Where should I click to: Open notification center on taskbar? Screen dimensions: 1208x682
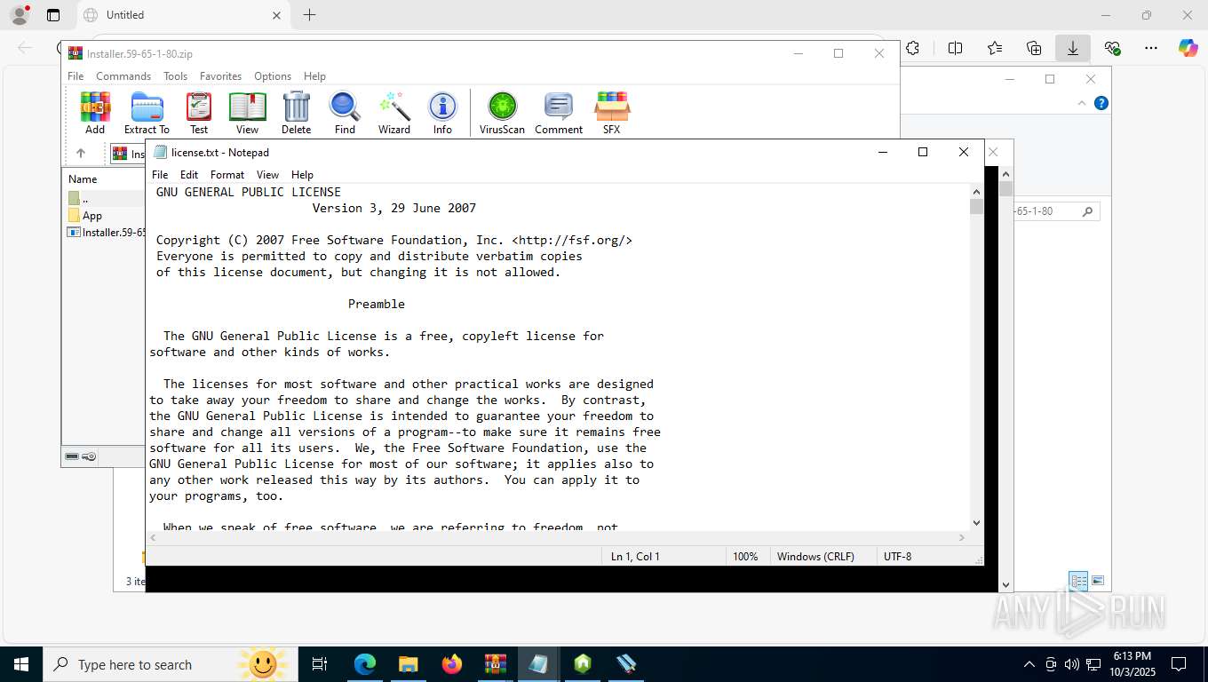tap(1179, 664)
